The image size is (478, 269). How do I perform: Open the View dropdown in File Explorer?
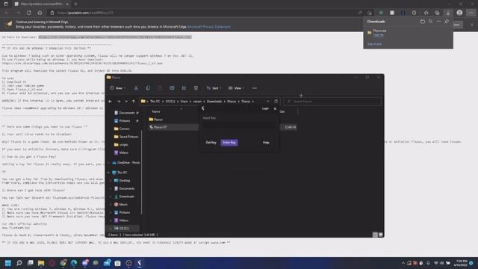click(x=236, y=88)
